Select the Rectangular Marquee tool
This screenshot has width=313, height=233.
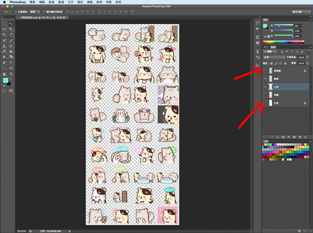click(4, 24)
